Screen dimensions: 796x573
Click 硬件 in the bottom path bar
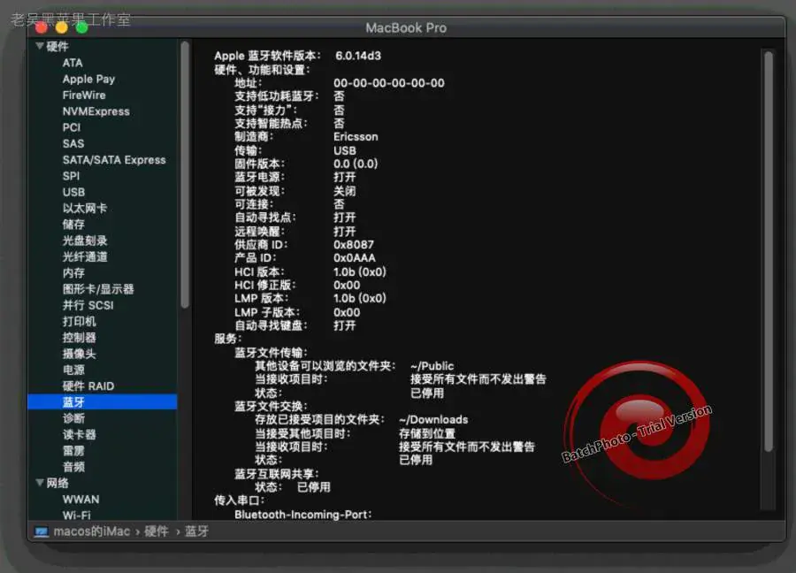157,531
